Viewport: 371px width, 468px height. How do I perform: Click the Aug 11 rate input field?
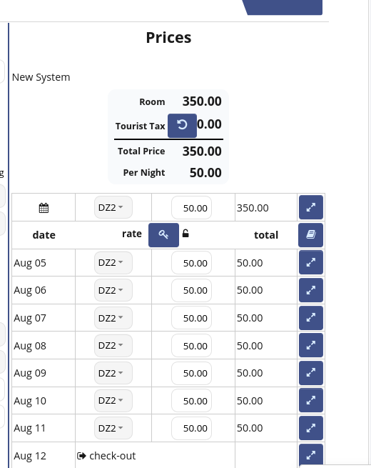(x=192, y=428)
